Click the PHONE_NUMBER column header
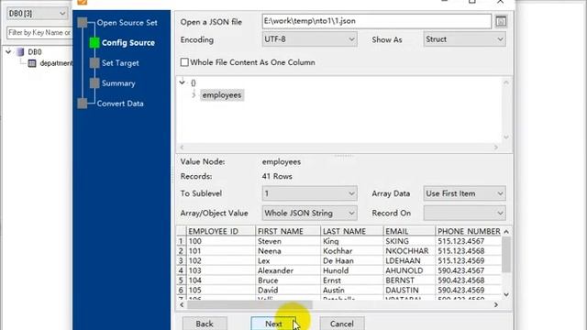The width and height of the screenshot is (587, 330). click(x=469, y=231)
